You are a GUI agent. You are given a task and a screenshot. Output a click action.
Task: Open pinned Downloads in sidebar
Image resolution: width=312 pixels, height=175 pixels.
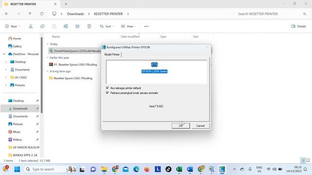point(20,108)
